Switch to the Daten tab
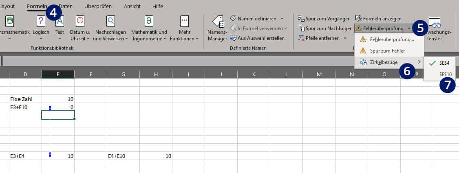459x173 pixels. pos(66,6)
